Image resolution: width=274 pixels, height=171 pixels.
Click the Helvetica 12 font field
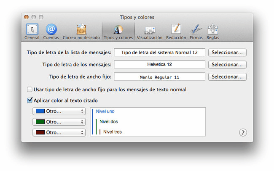coord(159,65)
